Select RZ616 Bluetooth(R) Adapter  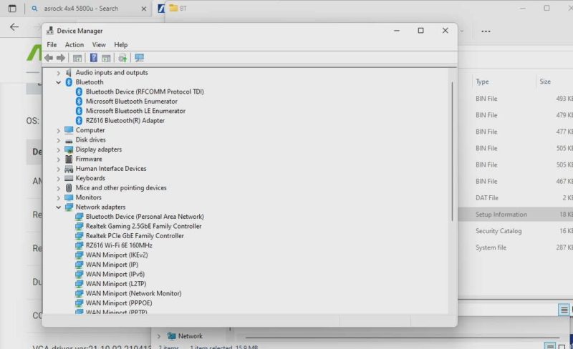[x=125, y=120]
